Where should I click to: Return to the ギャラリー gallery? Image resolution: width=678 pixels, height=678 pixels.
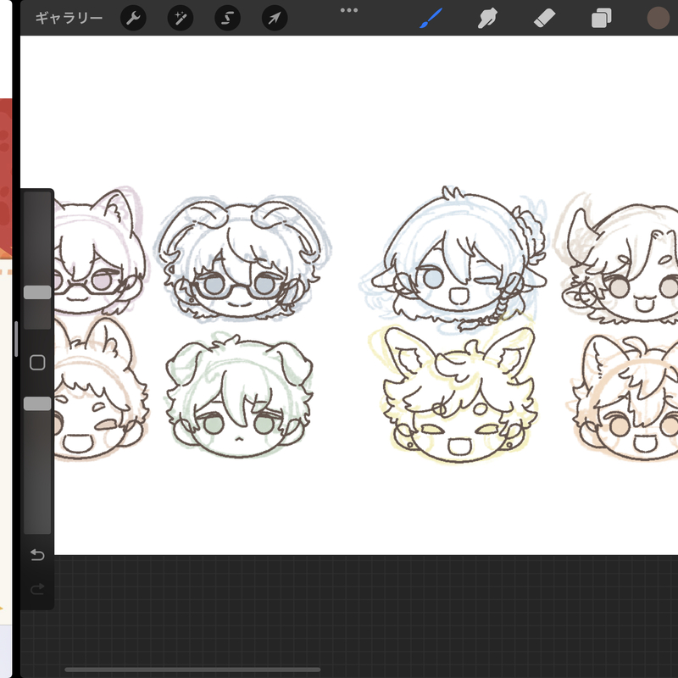coord(69,18)
